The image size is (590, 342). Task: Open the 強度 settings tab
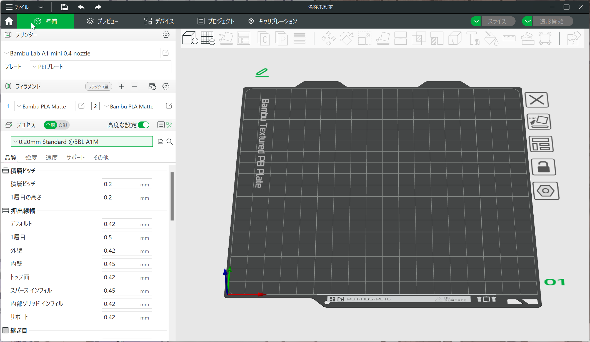[31, 158]
